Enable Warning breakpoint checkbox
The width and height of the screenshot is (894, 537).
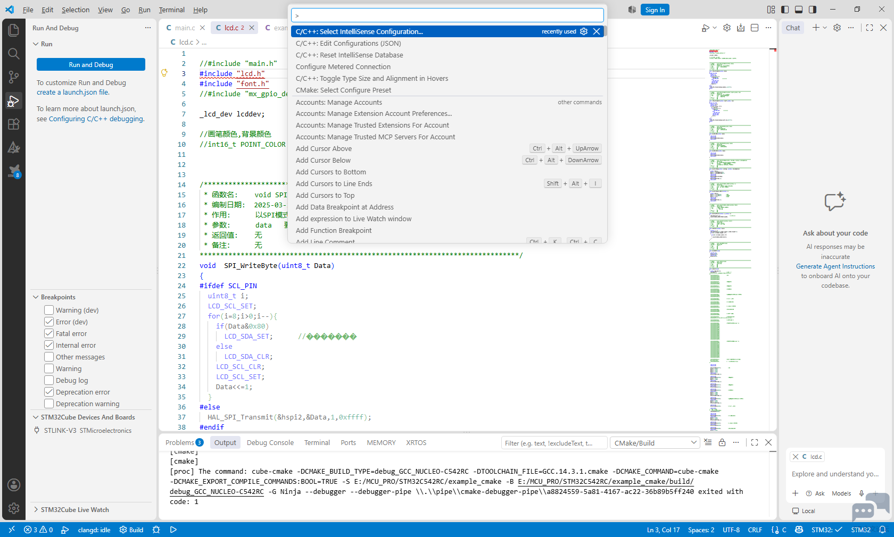tap(49, 368)
